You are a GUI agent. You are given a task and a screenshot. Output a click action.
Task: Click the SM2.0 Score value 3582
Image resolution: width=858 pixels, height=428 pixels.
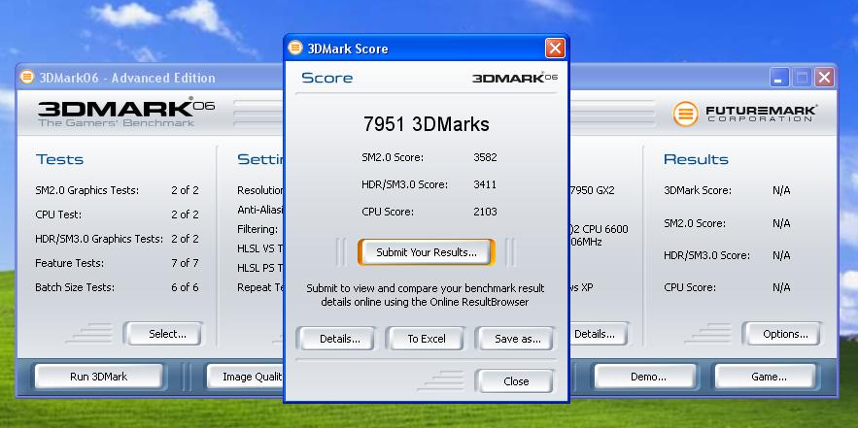[485, 158]
